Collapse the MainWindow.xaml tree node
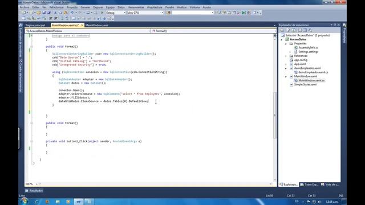Viewport: 365px width, 205px height. pyautogui.click(x=286, y=76)
